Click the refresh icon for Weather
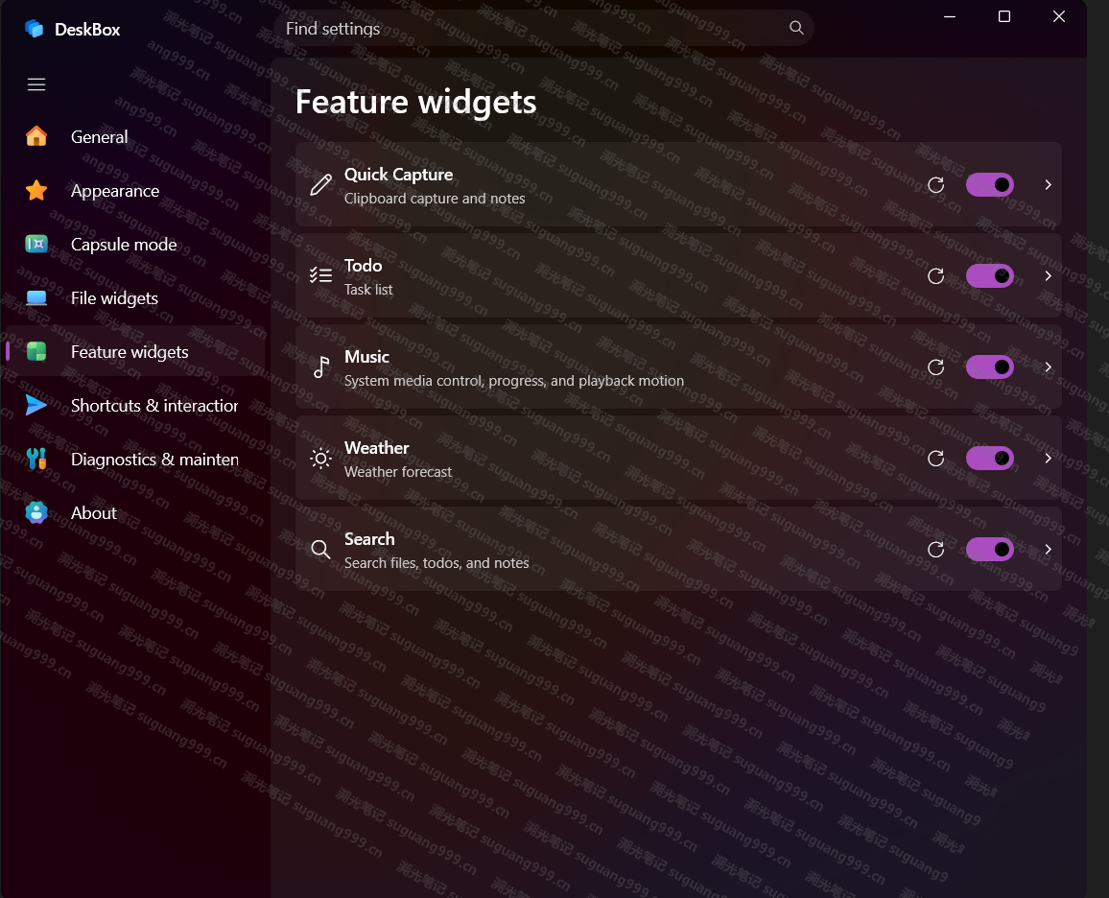Viewport: 1109px width, 898px height. [935, 459]
